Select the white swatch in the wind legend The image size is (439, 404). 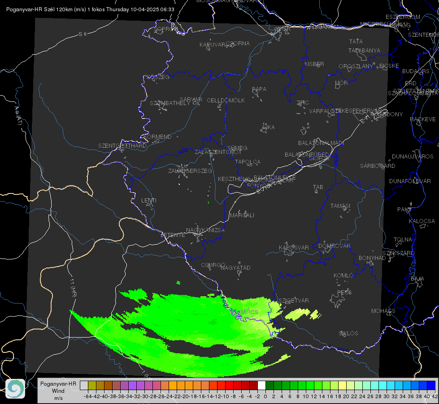(261, 385)
